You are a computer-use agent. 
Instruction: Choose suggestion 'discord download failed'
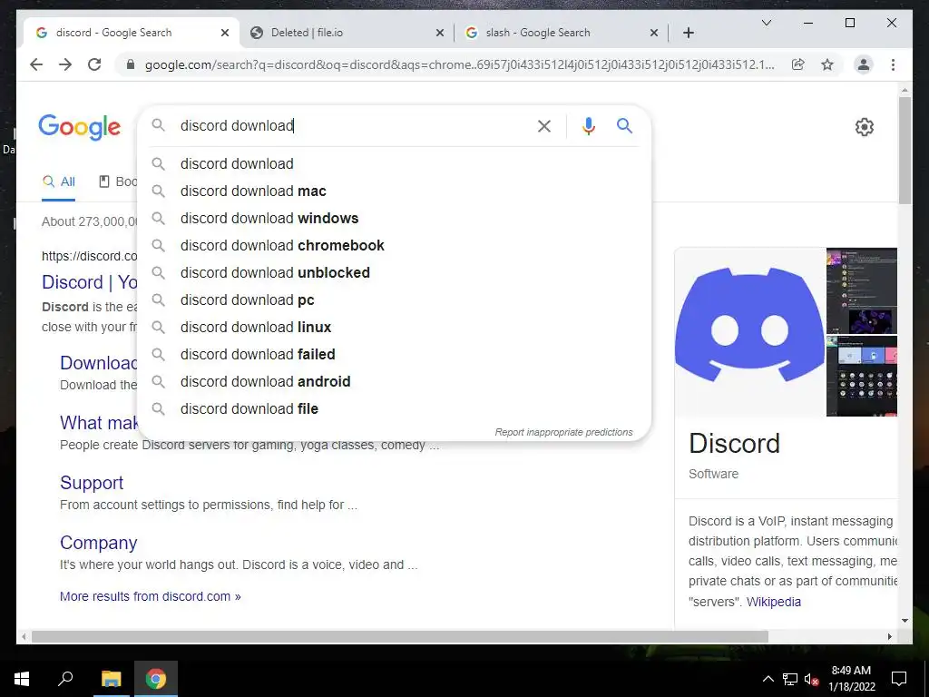394,355
